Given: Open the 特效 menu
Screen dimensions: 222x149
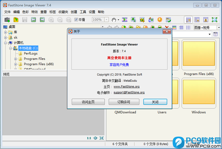Looking at the screenshot, I should point(35,12).
